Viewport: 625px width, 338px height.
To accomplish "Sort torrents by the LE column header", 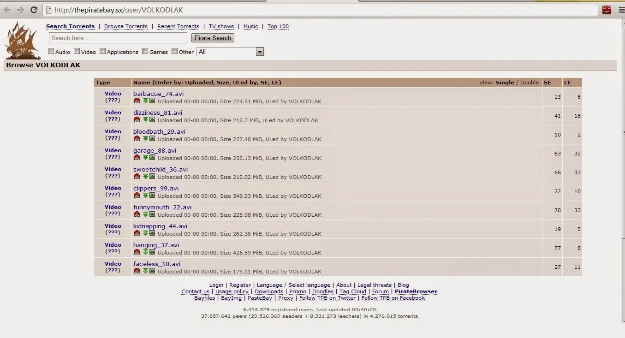I will coord(567,83).
